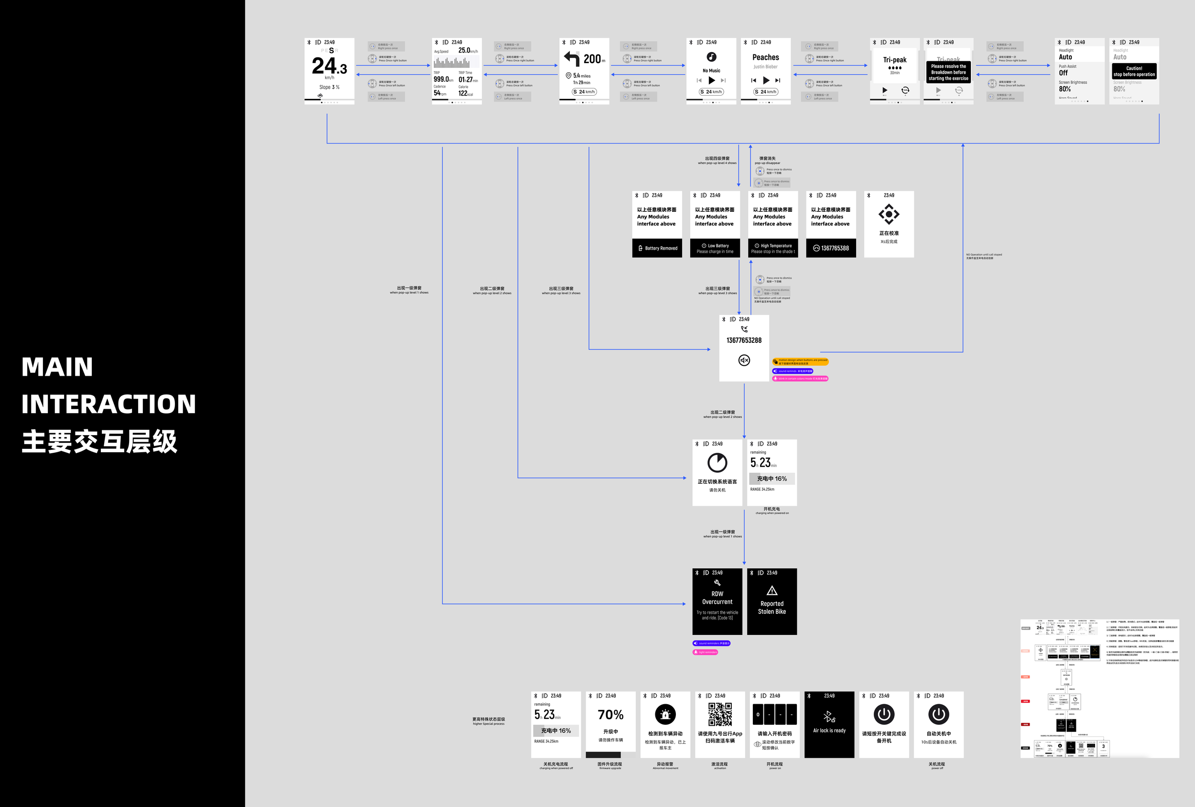Click the 充电中 16% bar on the 关机充电流程 screen
Screen dimensions: 1195x807
coord(556,731)
